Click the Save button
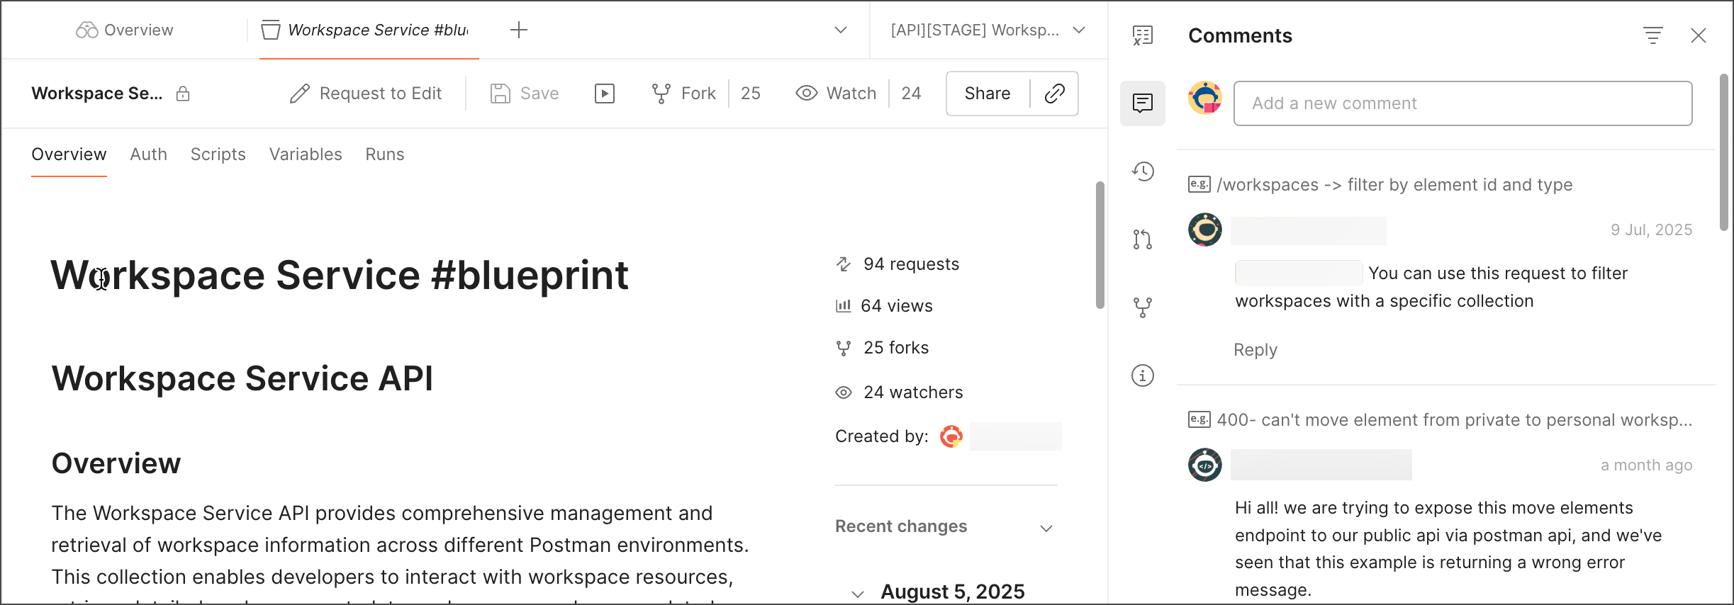 [x=525, y=94]
